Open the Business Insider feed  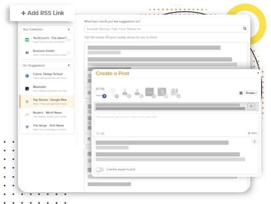pyautogui.click(x=47, y=53)
